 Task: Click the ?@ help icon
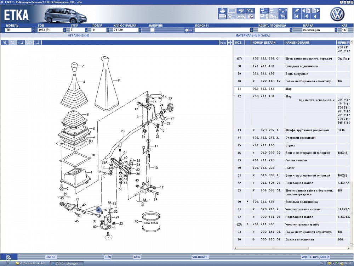click(x=250, y=11)
